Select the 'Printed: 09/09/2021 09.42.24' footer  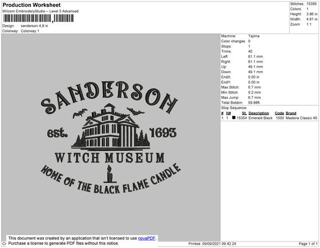(212, 244)
